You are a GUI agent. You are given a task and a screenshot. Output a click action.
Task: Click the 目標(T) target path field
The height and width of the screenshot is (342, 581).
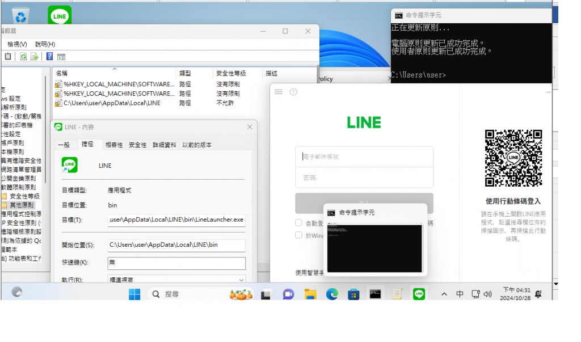click(176, 219)
